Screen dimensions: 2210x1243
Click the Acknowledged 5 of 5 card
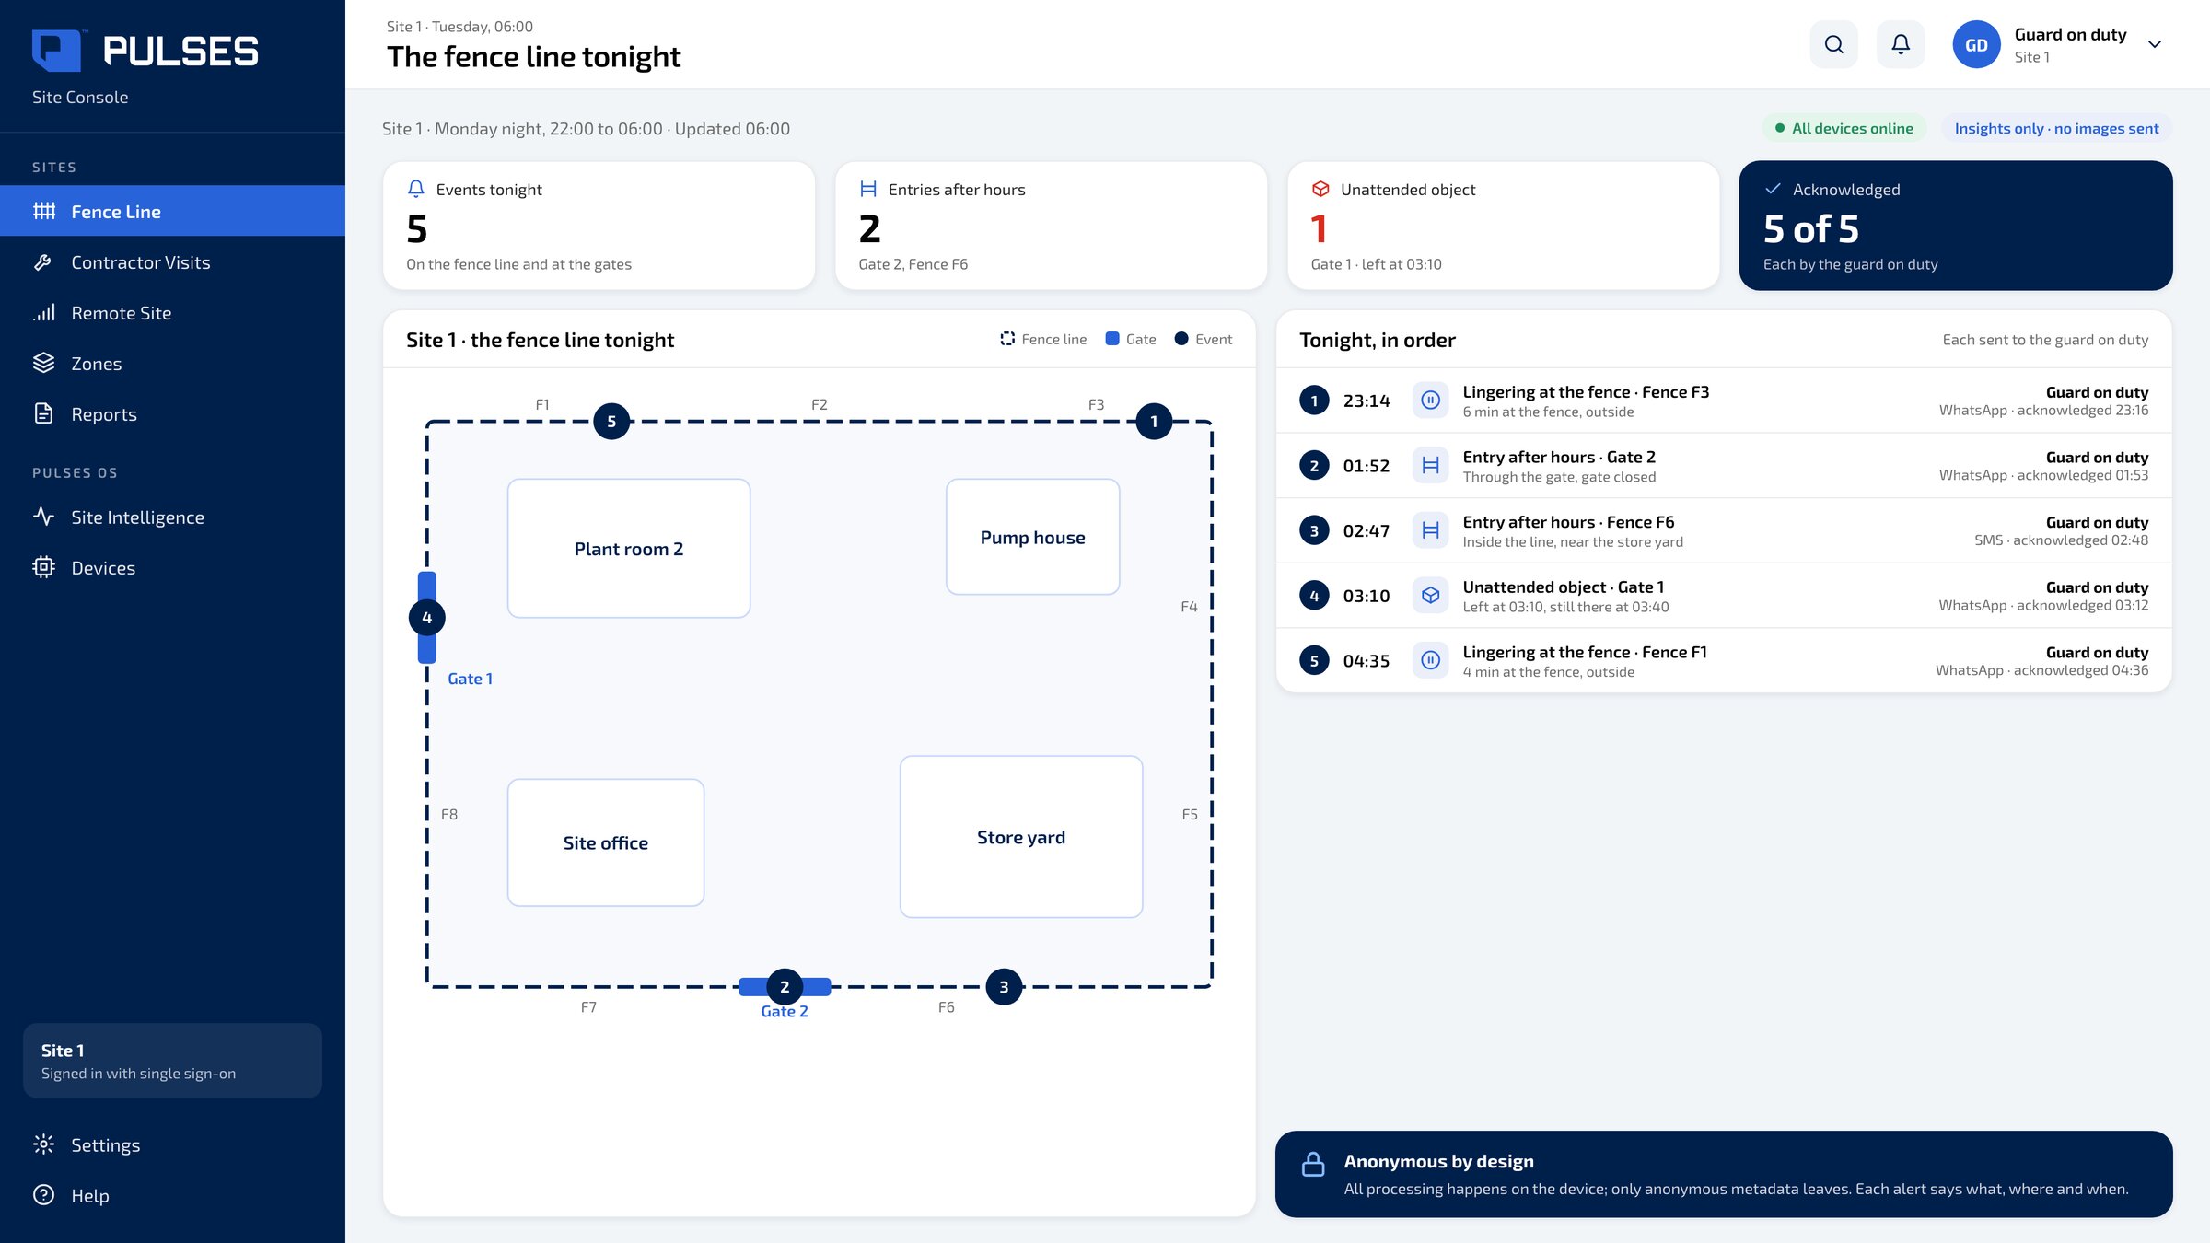(1956, 226)
